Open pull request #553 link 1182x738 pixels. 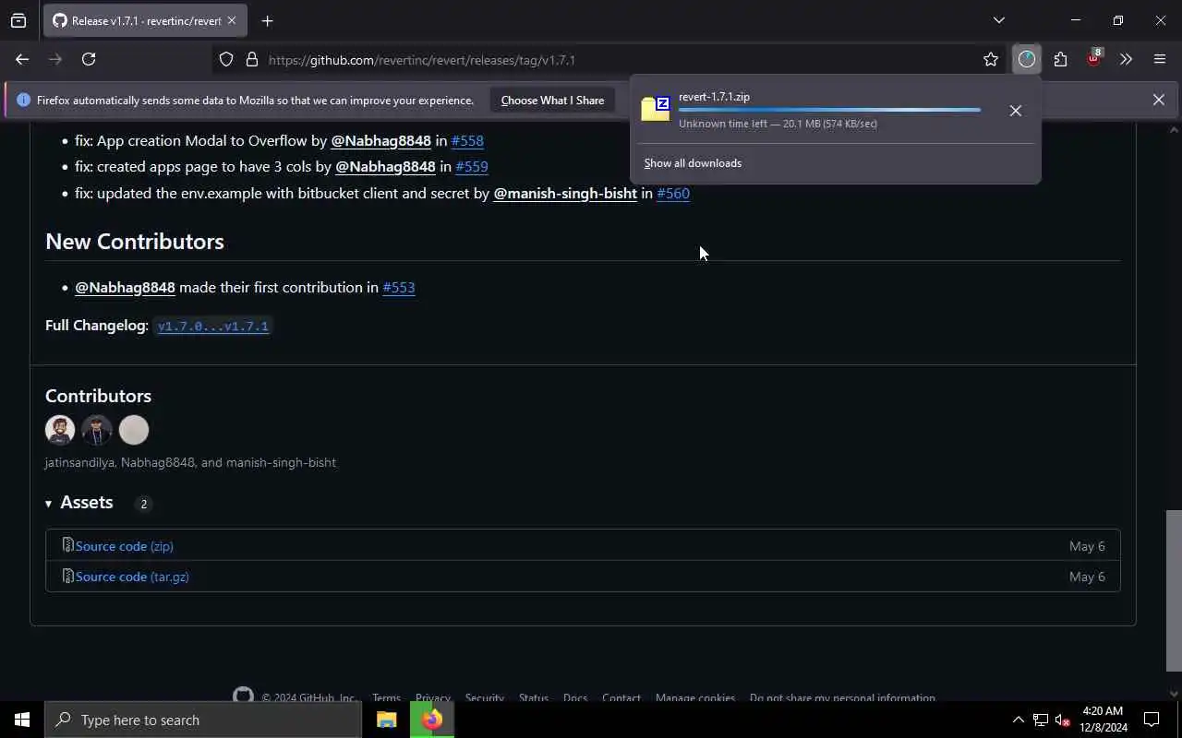pos(399,288)
